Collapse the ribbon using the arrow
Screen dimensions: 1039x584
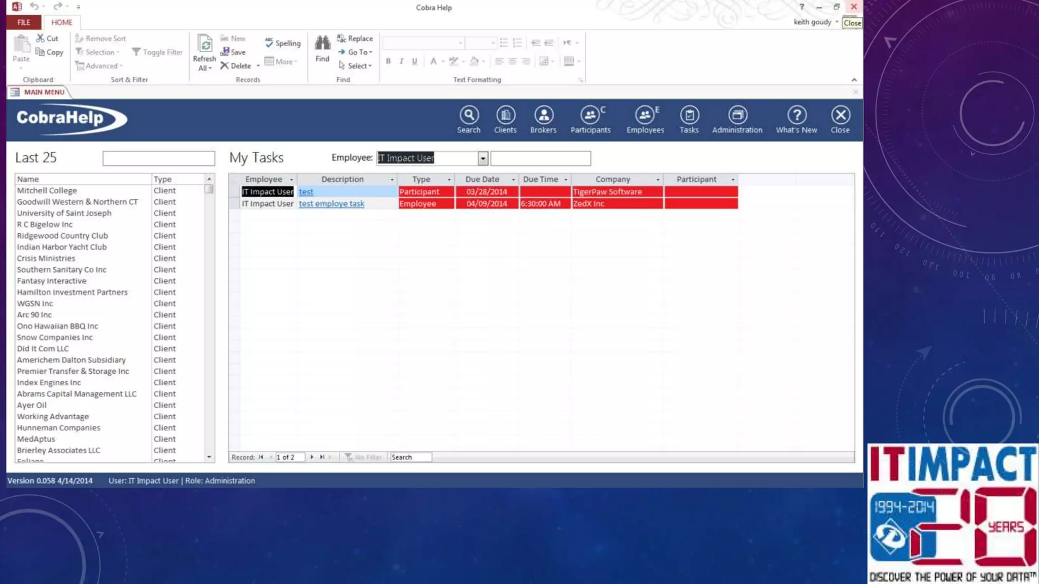click(854, 80)
